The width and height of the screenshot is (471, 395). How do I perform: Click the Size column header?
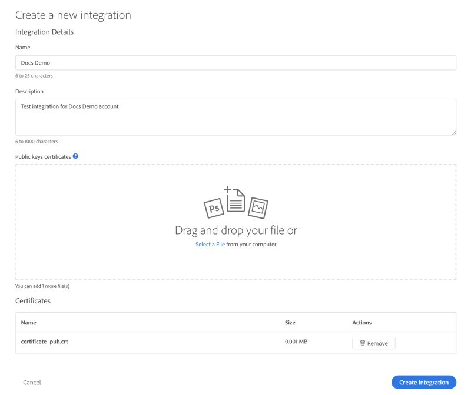[x=290, y=323]
